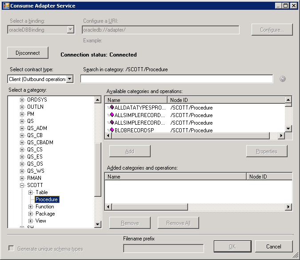Screen dimensions: 300x260
Task: Expand the ORDSYS tree node
Action: [x=22, y=100]
